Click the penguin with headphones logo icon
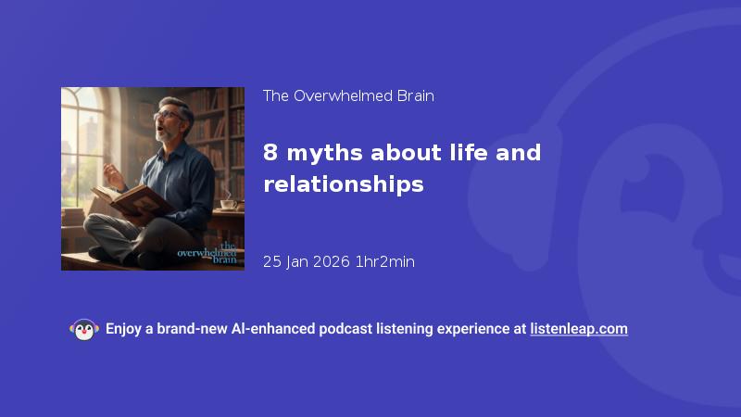 pos(84,330)
